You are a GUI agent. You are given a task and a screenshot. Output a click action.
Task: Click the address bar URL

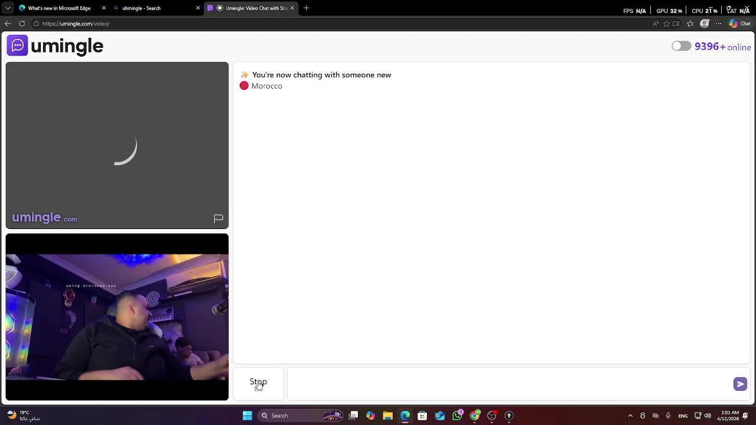[x=76, y=24]
